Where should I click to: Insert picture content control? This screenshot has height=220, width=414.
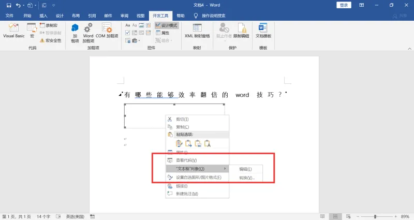[x=141, y=25]
